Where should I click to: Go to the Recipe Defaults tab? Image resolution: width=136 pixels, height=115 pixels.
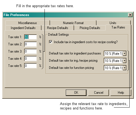click(57, 28)
